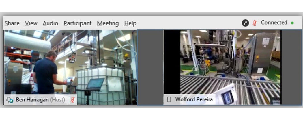
Task: Click the green connection status dot
Action: [292, 23]
